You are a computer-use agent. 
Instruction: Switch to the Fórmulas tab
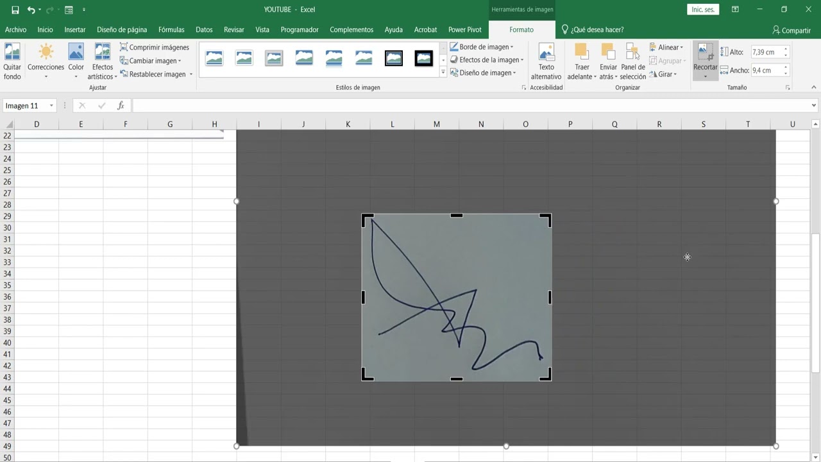pos(171,30)
